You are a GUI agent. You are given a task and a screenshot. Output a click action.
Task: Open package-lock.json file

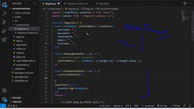[x=24, y=73]
